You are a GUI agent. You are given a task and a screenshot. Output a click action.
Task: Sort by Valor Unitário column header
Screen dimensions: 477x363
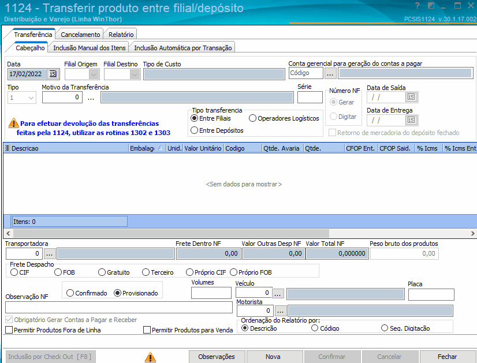203,148
